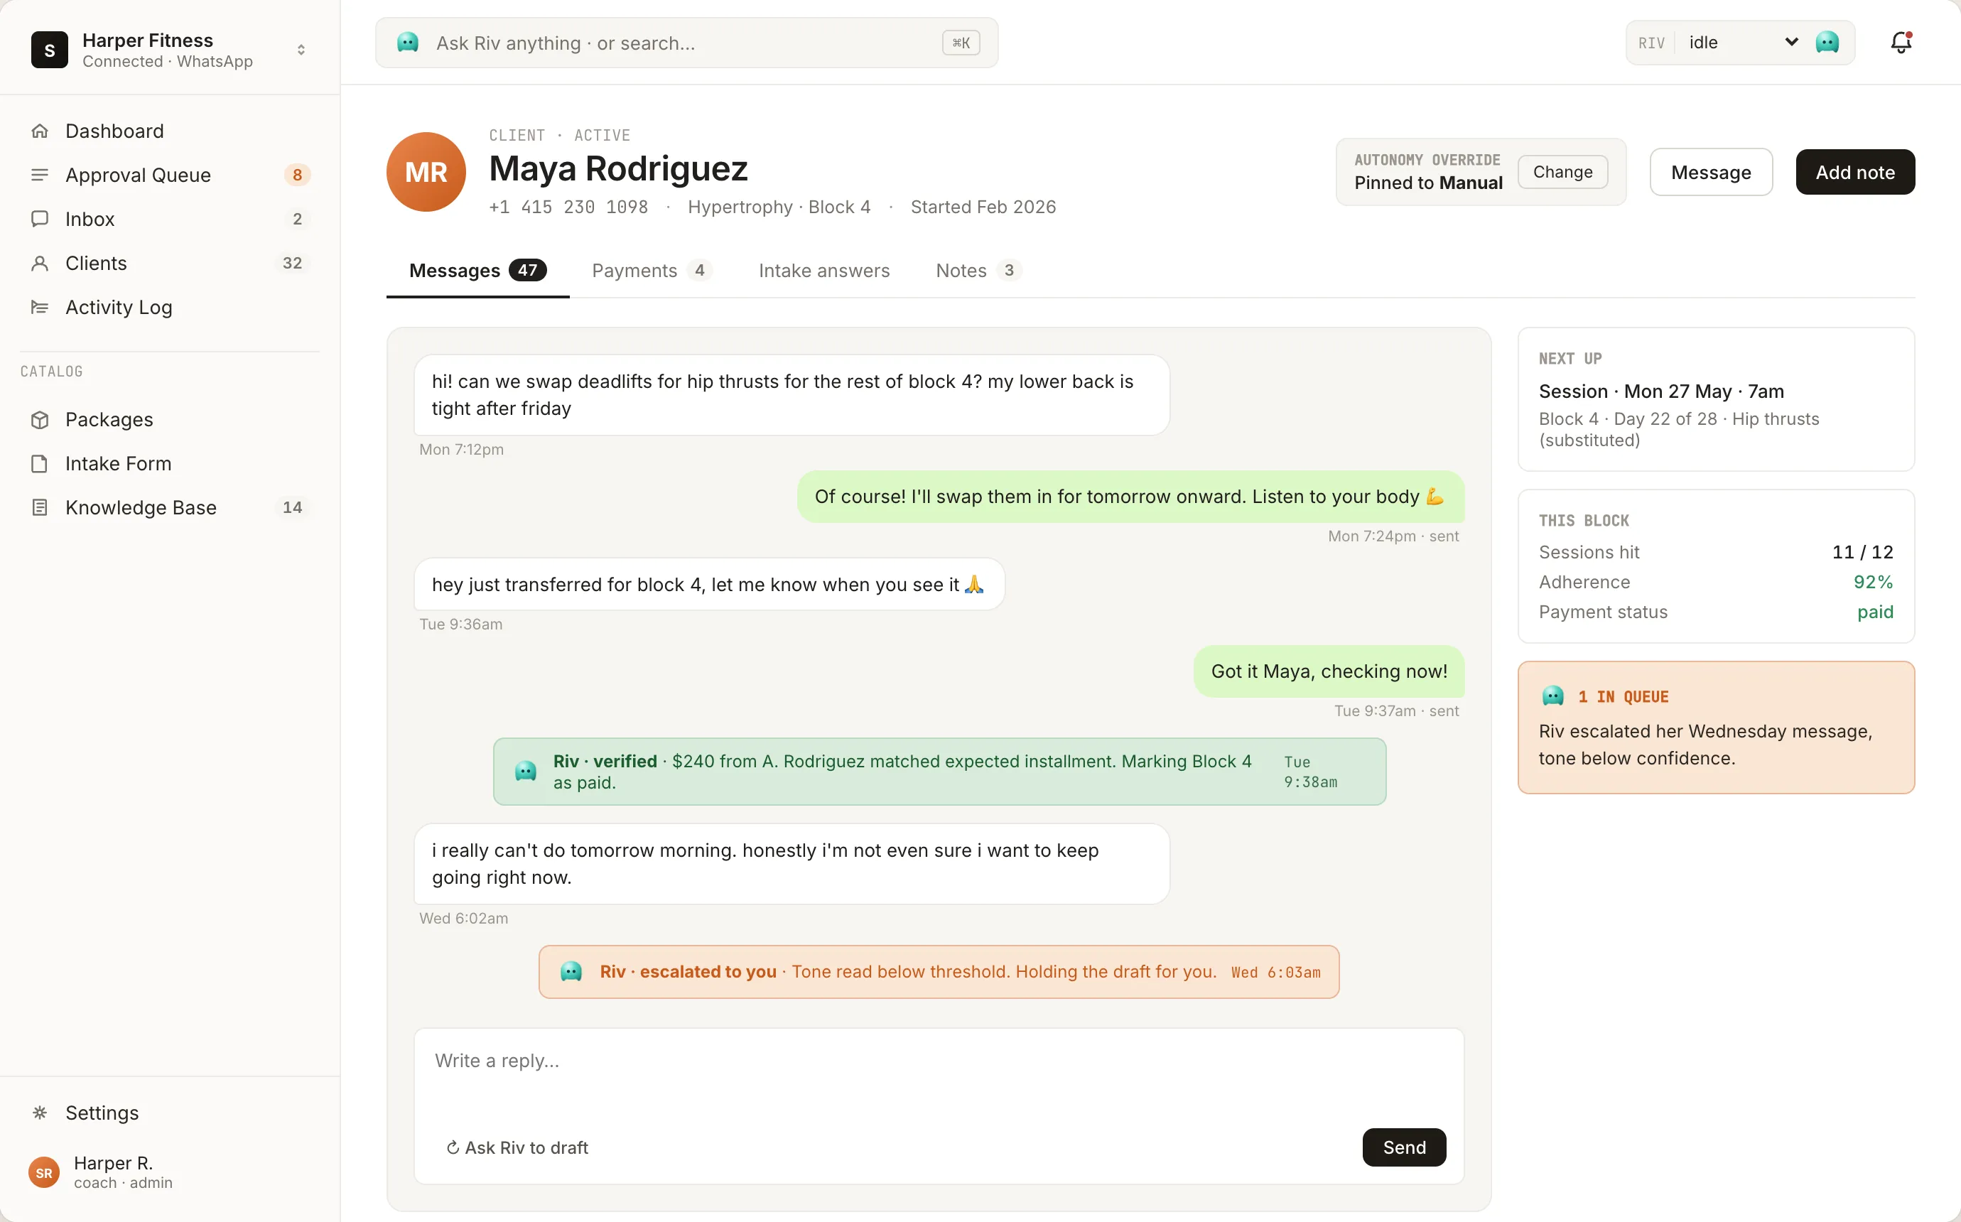The width and height of the screenshot is (1961, 1222).
Task: Open the Notes tab
Action: tap(978, 271)
